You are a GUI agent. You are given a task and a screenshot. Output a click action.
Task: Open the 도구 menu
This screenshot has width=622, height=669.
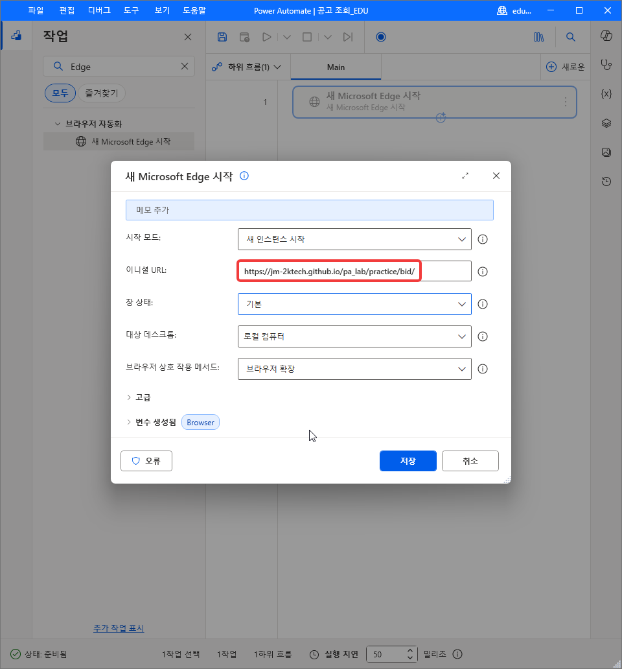(132, 10)
